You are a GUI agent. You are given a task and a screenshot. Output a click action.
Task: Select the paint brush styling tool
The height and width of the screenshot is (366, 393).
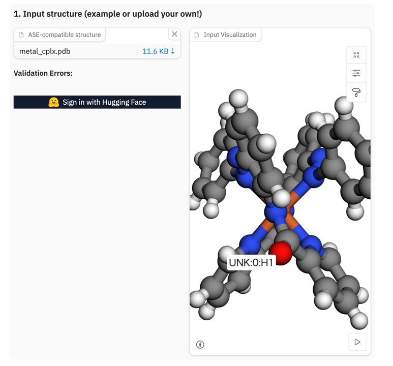pos(356,93)
